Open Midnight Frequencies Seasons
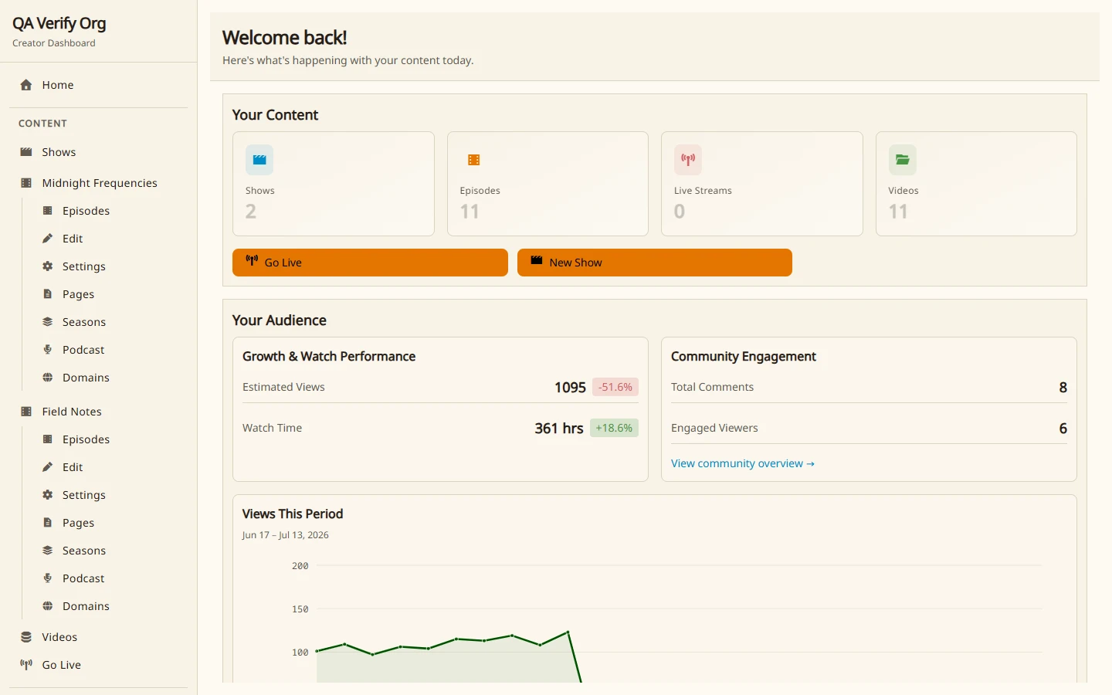Screen dimensions: 1112x695 pos(108,322)
